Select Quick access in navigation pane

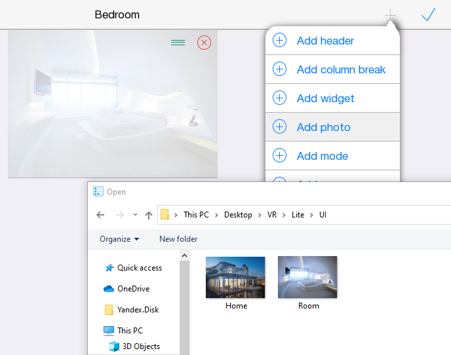[134, 268]
